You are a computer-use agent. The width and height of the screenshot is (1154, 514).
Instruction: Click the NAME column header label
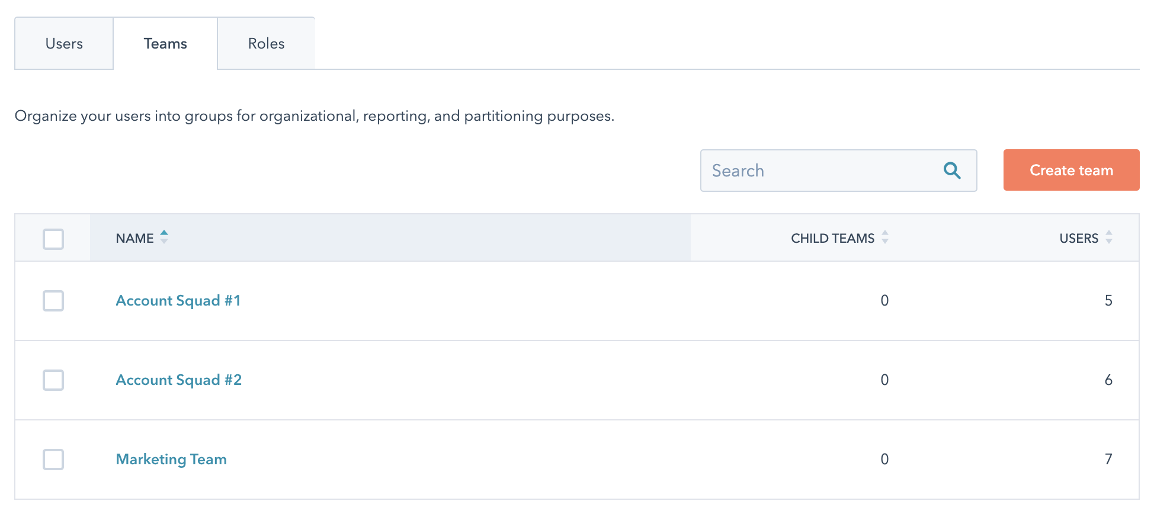[x=134, y=238]
